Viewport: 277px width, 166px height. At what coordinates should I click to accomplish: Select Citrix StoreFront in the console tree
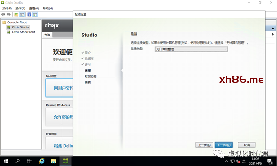click(x=23, y=32)
